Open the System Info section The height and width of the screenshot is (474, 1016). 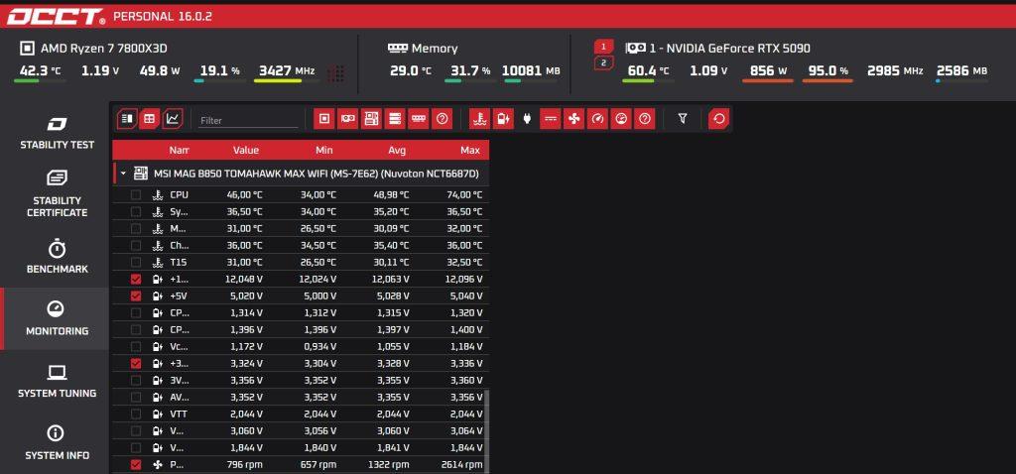pyautogui.click(x=57, y=443)
